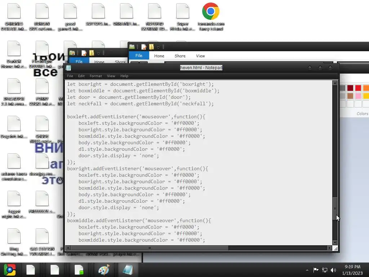Viewport: 369px width, 277px height.
Task: Click New folder icon in rear Explorer toolbar
Action: click(x=92, y=53)
